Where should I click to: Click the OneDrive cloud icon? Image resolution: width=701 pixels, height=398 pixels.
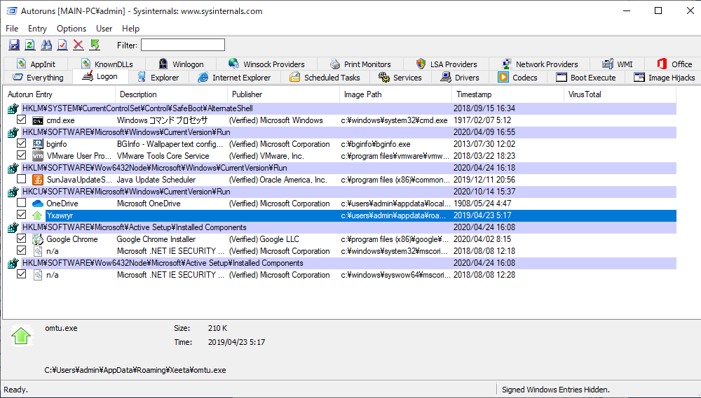pos(38,204)
